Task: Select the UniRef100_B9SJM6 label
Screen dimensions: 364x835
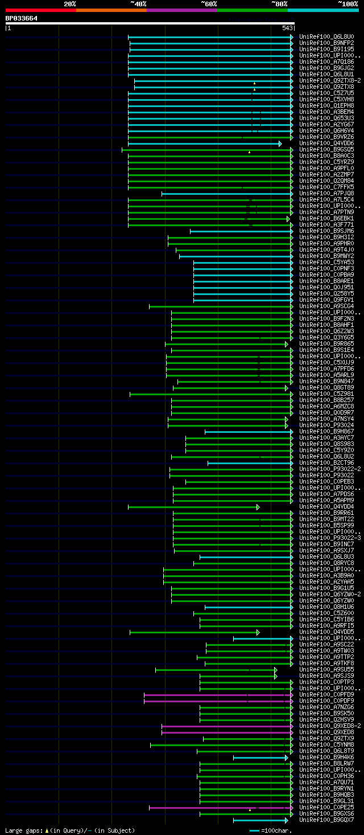Action: pos(326,231)
